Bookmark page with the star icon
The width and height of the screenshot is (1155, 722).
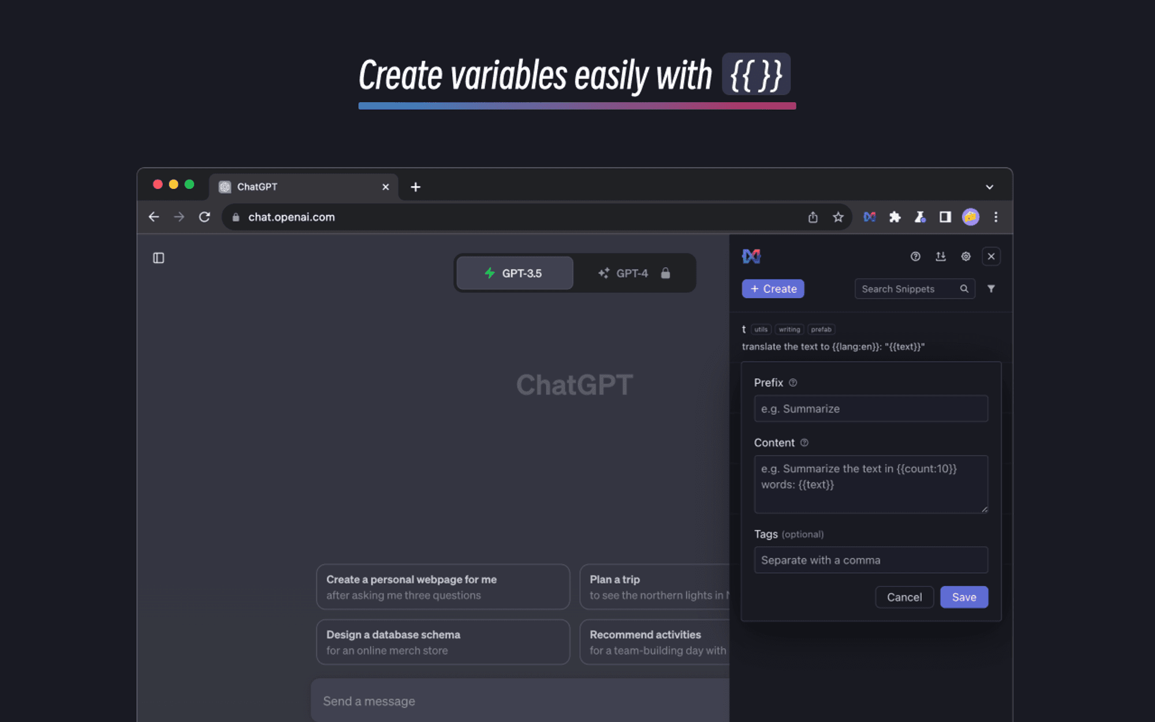838,217
